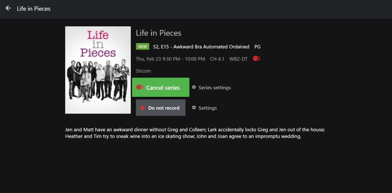Click the Life in Pieces header title

(34, 9)
